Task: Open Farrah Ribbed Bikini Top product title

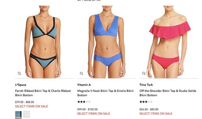Action: (x=43, y=93)
